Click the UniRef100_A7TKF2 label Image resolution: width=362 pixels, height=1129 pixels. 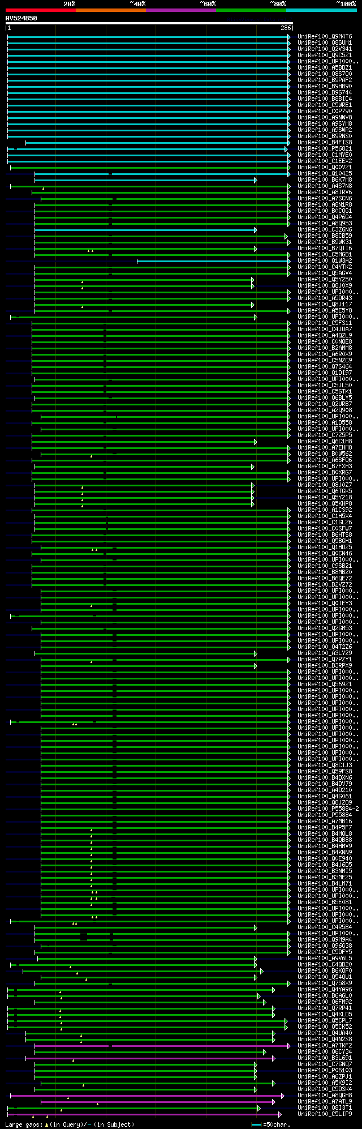click(325, 1046)
